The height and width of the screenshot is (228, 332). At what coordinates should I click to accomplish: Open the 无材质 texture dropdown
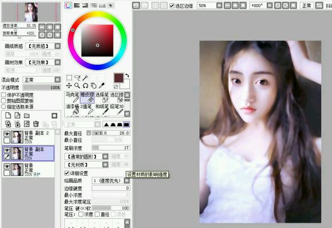(105, 165)
